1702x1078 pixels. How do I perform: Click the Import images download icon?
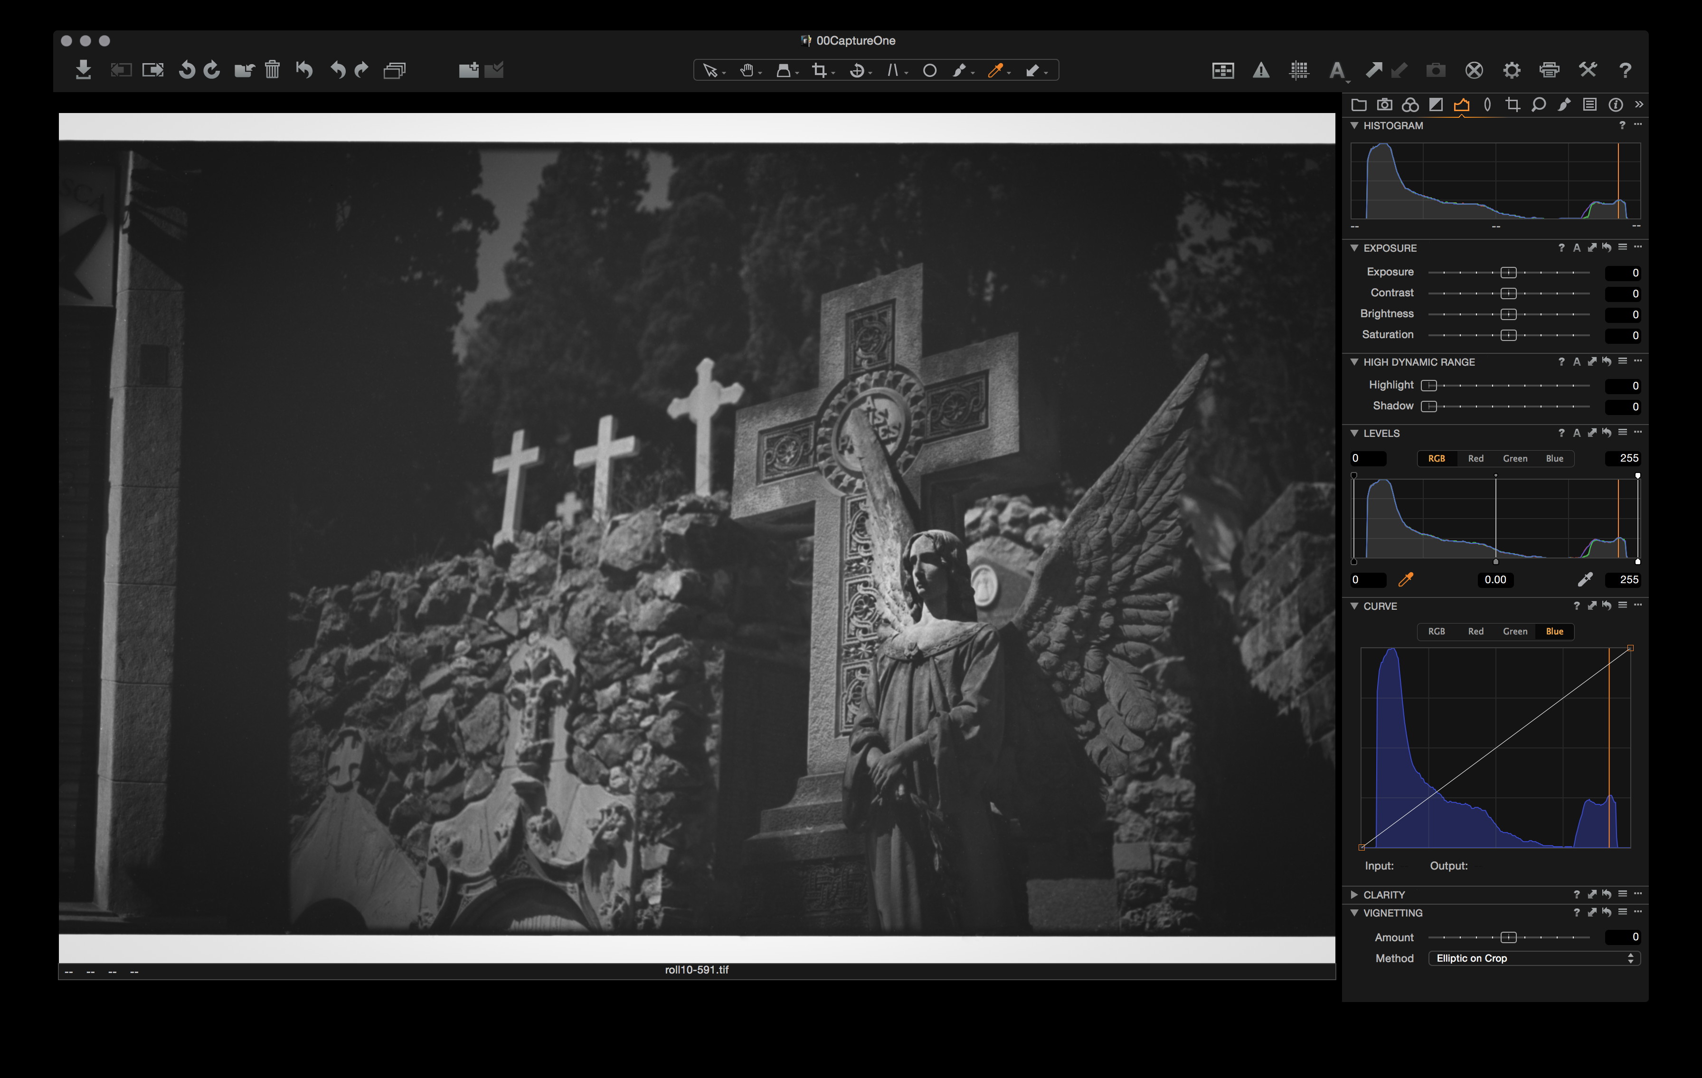[x=84, y=70]
